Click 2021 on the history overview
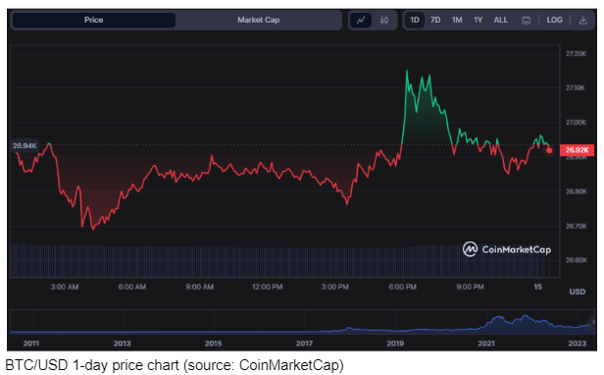This screenshot has width=604, height=375. [486, 344]
